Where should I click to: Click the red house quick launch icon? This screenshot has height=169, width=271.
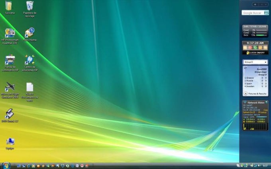[87, 166]
